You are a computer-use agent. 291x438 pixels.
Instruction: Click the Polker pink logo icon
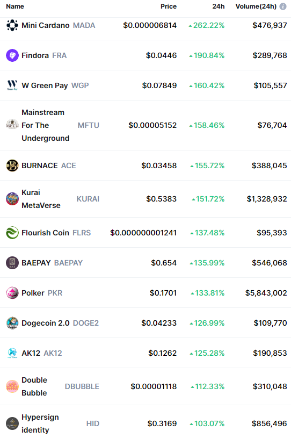coord(12,293)
